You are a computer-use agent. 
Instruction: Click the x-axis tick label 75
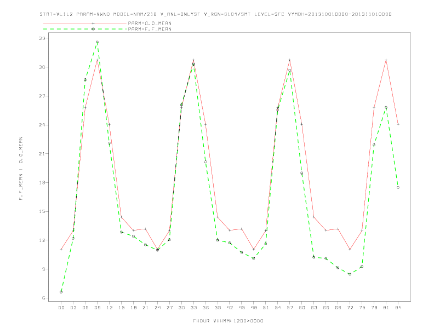point(362,308)
